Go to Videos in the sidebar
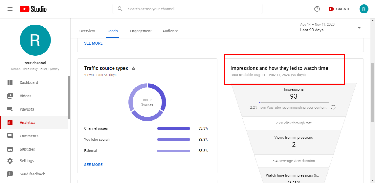The width and height of the screenshot is (375, 183). (34, 96)
